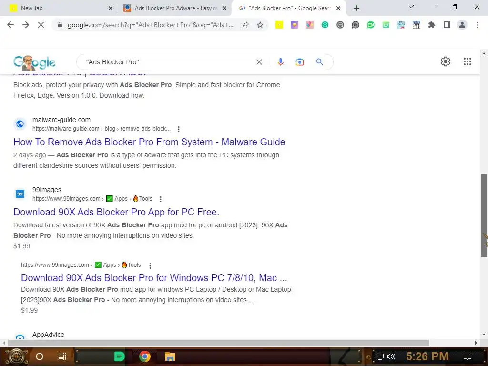Bookmark this page with the star icon
Viewport: 488px width, 366px height.
260,25
